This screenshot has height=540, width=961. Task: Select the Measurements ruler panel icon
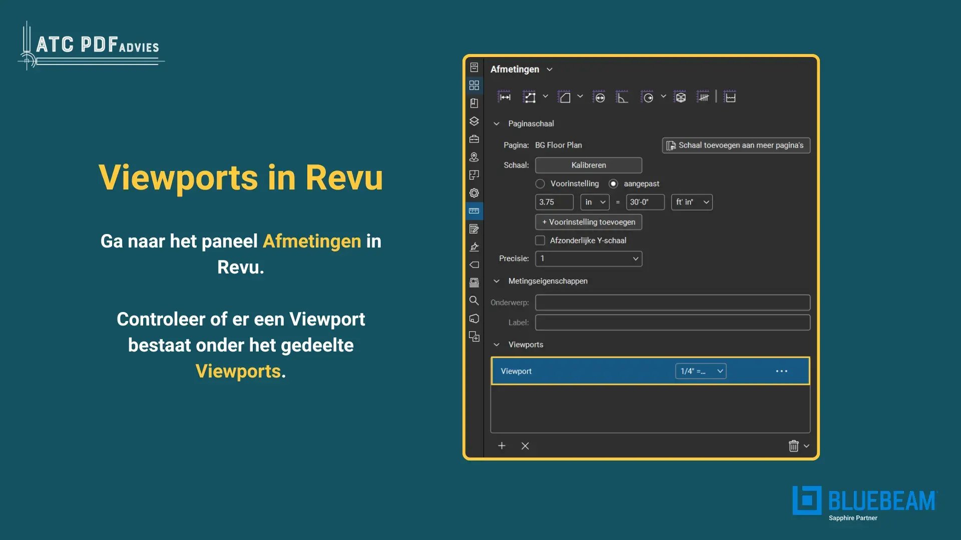pos(474,211)
